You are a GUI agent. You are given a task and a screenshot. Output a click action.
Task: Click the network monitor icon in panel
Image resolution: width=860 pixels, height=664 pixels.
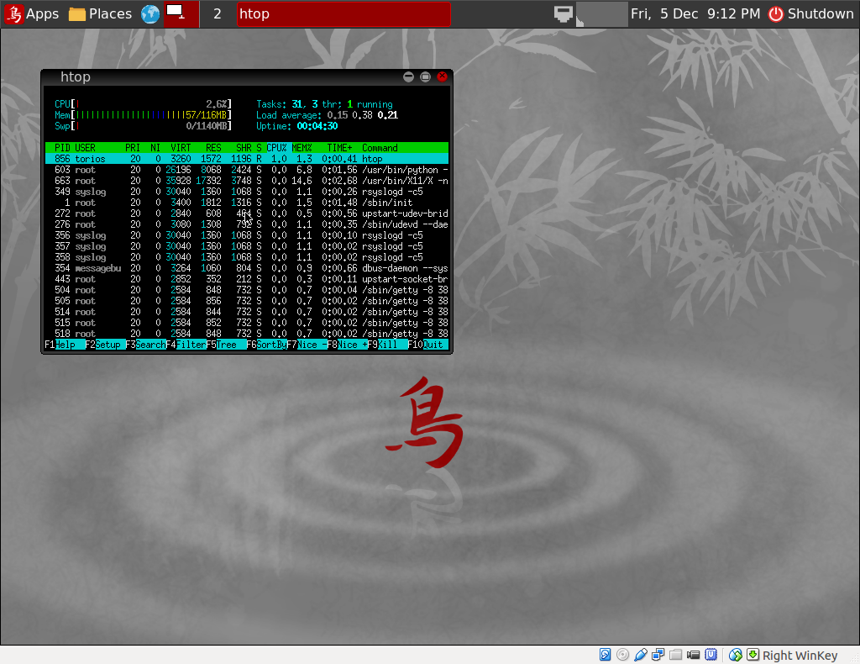click(x=564, y=14)
